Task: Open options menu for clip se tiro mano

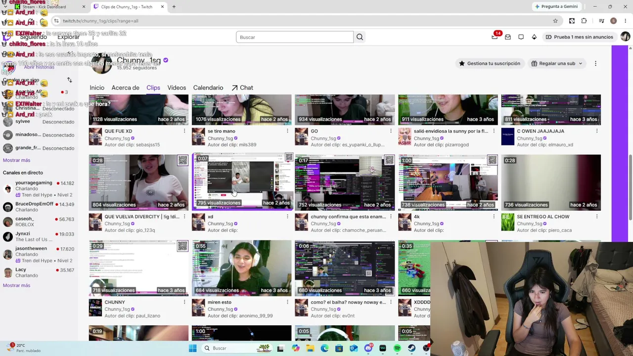Action: coord(287,131)
